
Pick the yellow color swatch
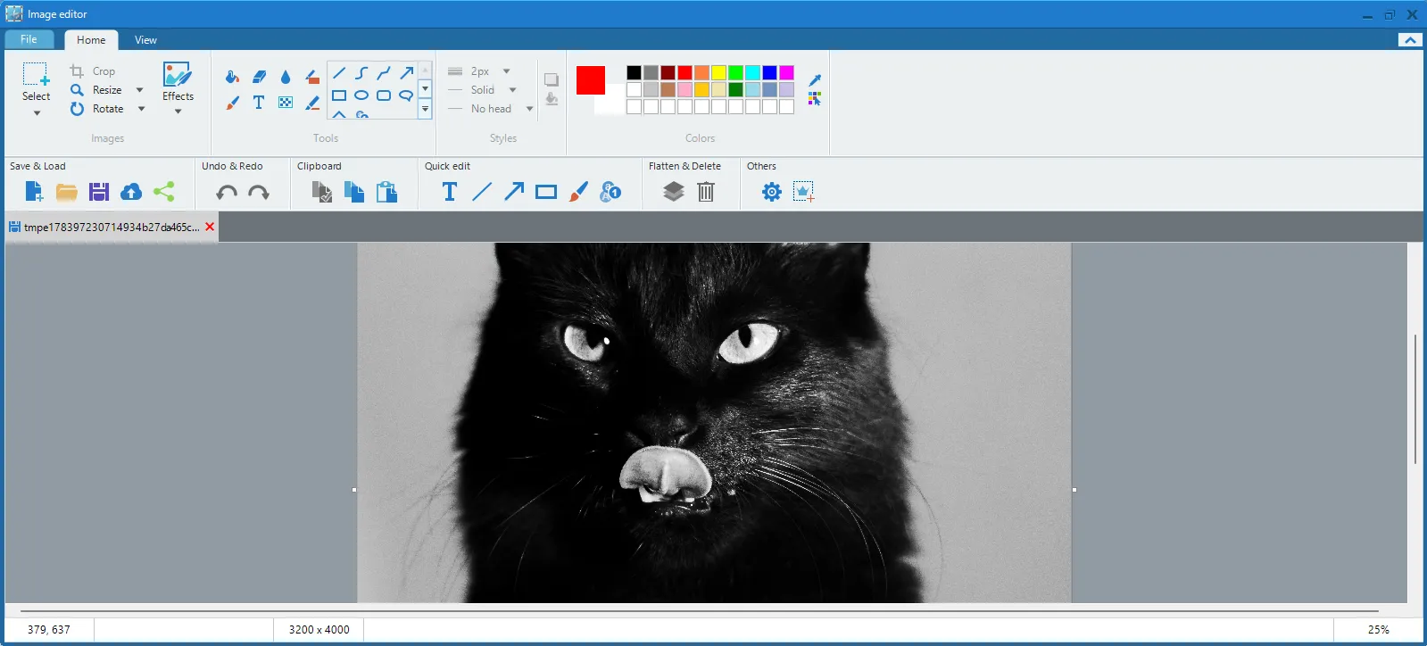coord(718,73)
